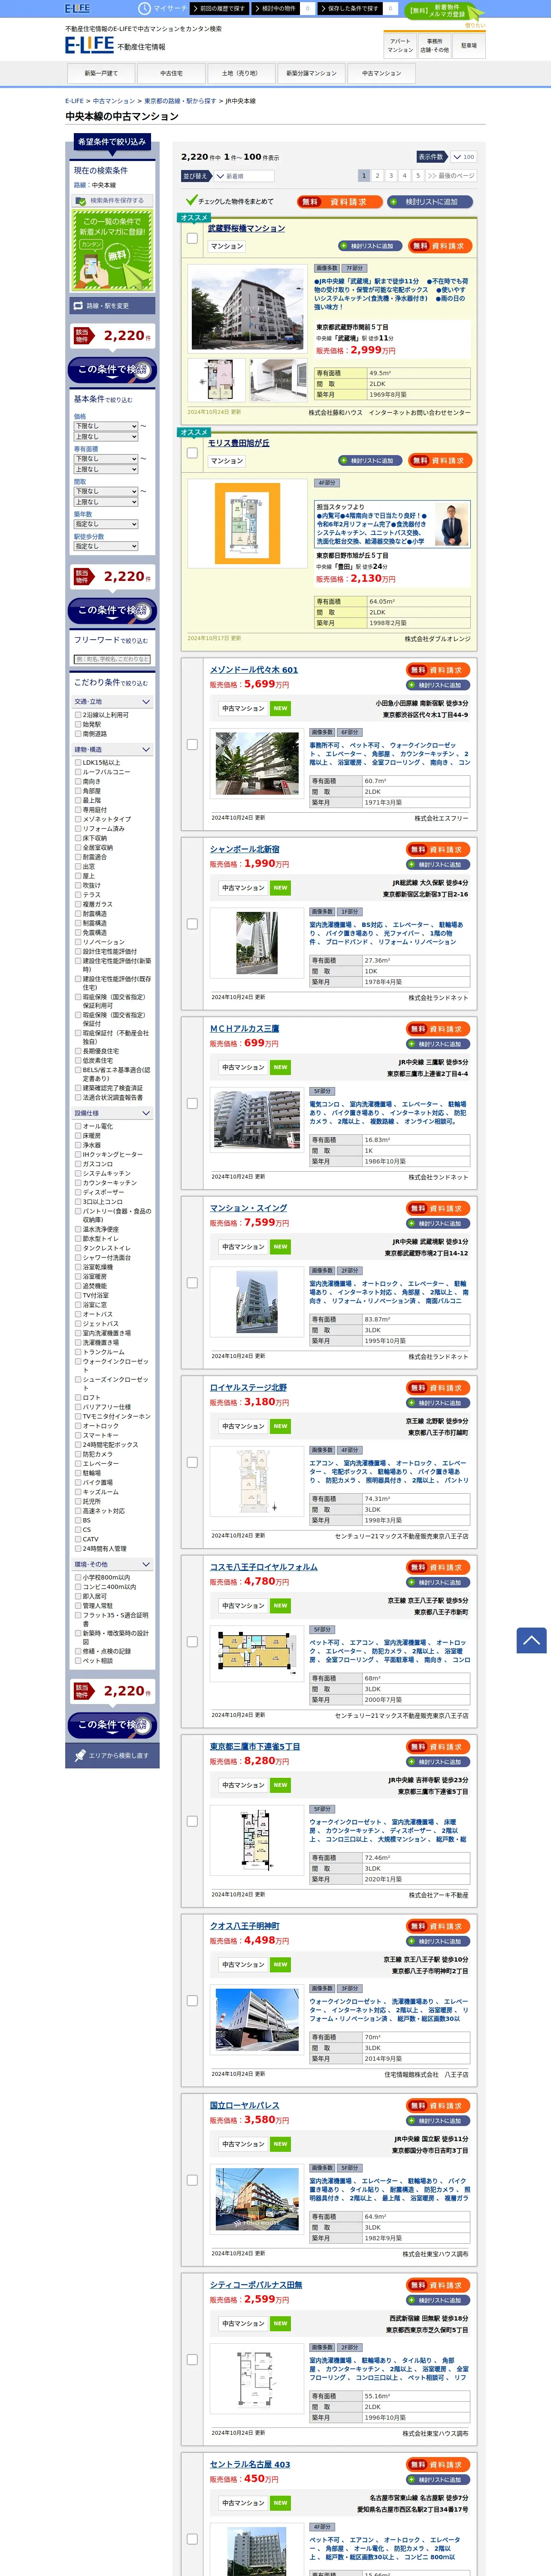Open 間取 上限なし dropdown

coord(105,502)
